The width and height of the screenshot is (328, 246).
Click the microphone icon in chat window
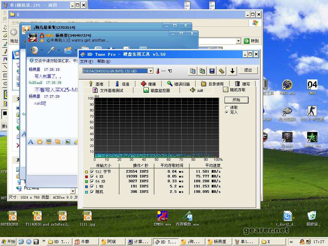51,50
